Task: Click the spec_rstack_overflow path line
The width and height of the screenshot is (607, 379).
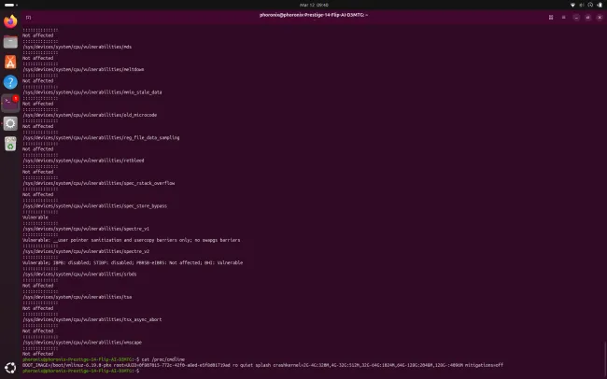Action: tap(98, 183)
